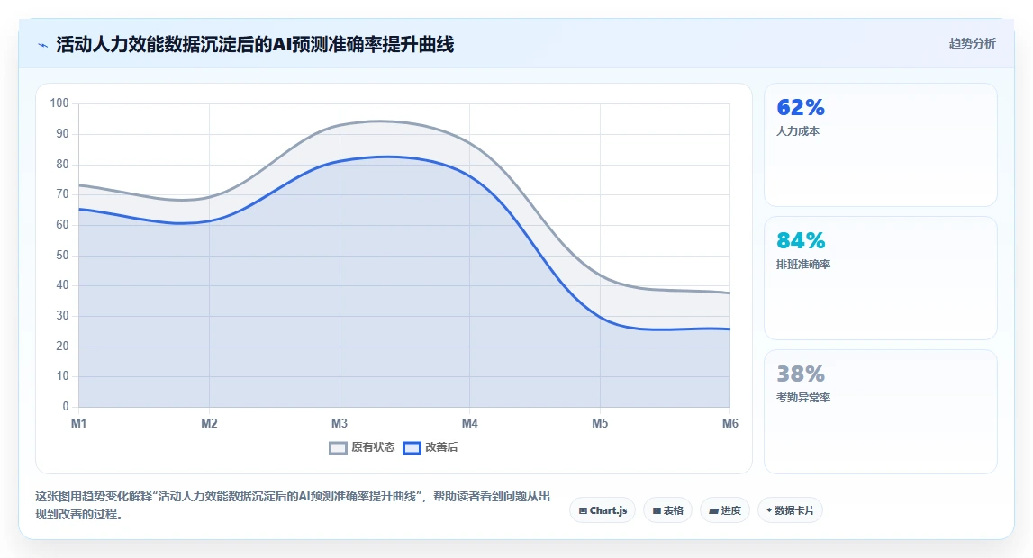Select the 数据卡片 tag button
1033x558 pixels.
790,510
